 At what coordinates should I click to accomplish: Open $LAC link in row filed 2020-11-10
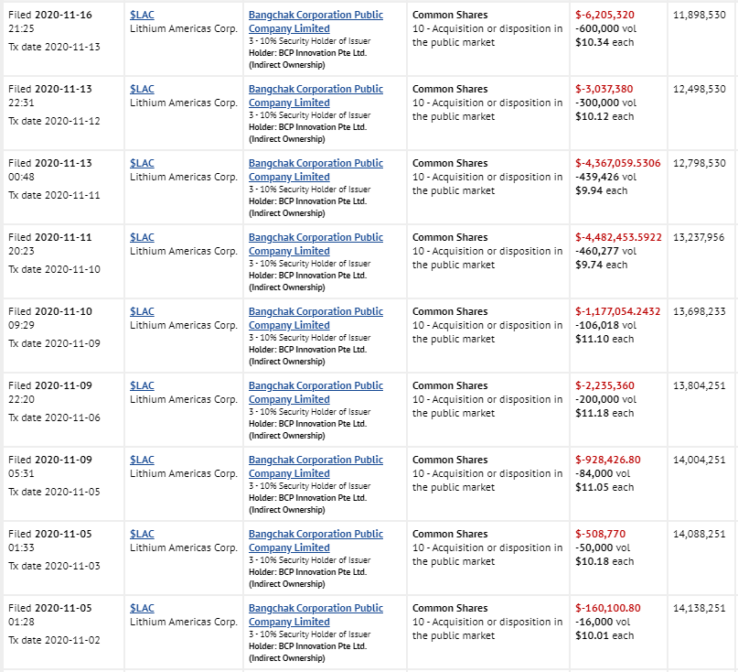click(x=142, y=311)
